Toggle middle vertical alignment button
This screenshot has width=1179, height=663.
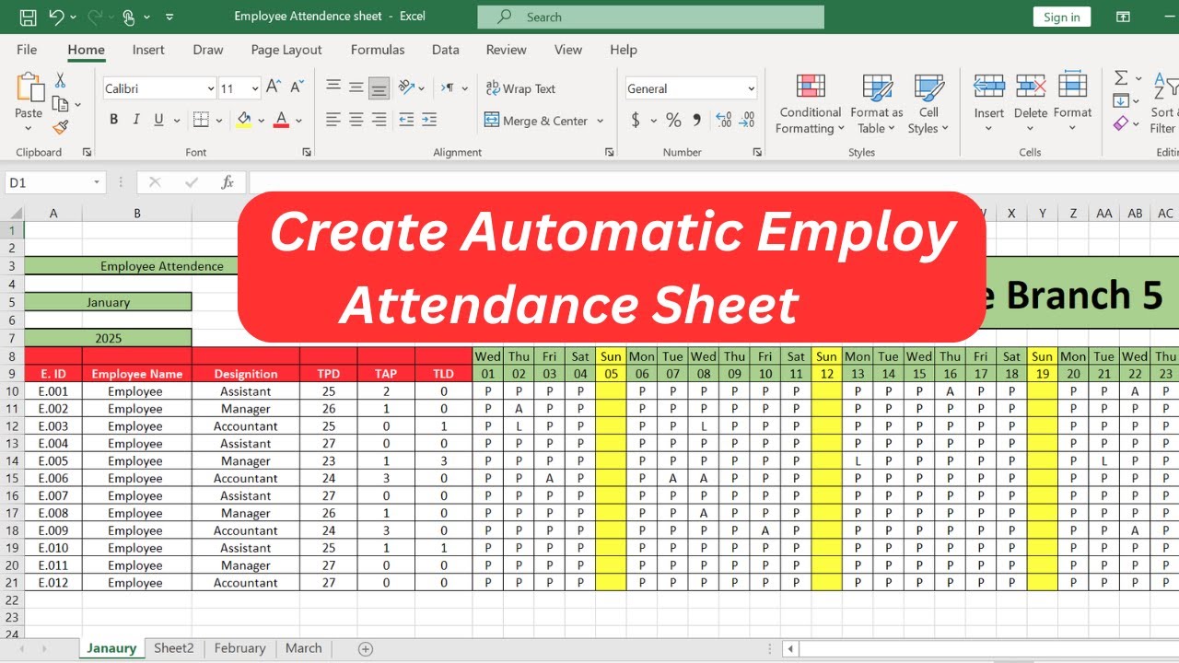tap(356, 87)
